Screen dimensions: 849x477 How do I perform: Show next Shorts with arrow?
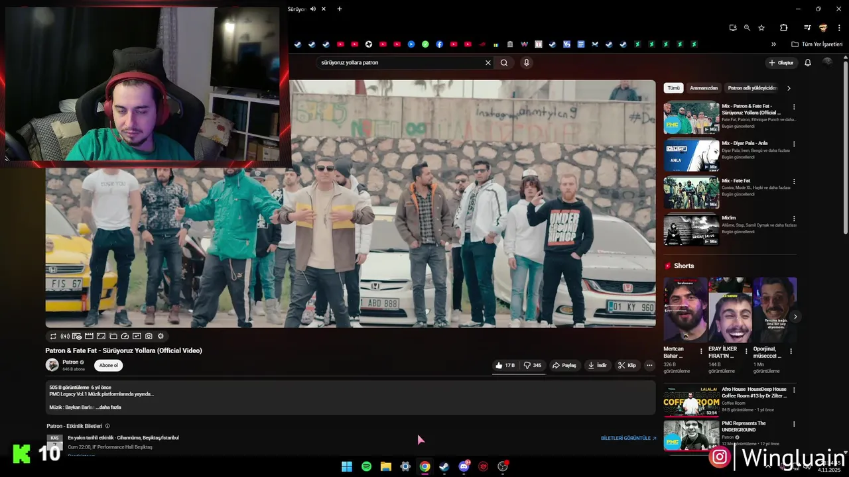coord(795,317)
